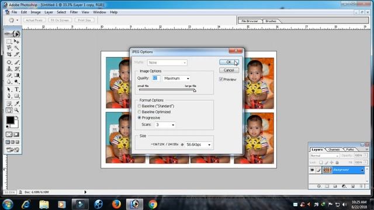This screenshot has height=210, width=374.
Task: Select the Slice tool
Action: (x=16, y=54)
